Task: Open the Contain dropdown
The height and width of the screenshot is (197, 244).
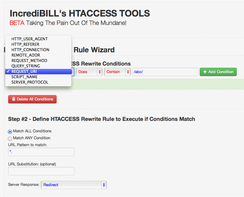Action: click(x=117, y=72)
